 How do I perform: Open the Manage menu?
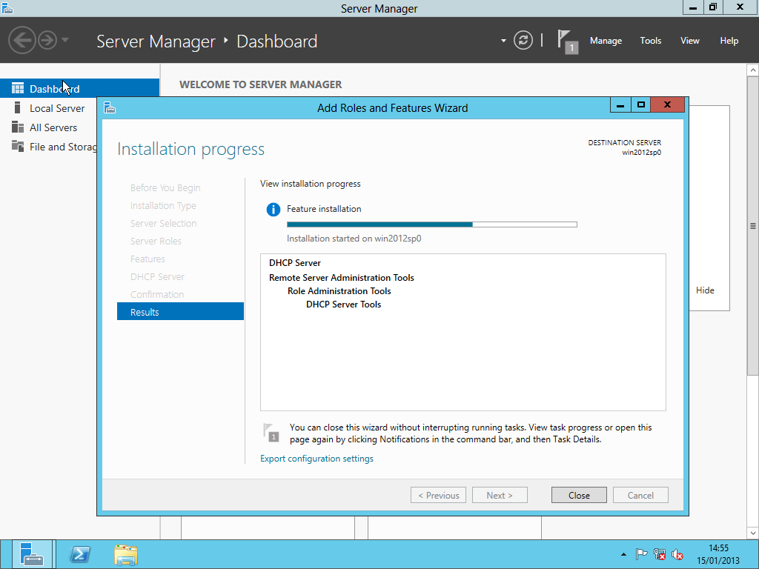pos(606,41)
